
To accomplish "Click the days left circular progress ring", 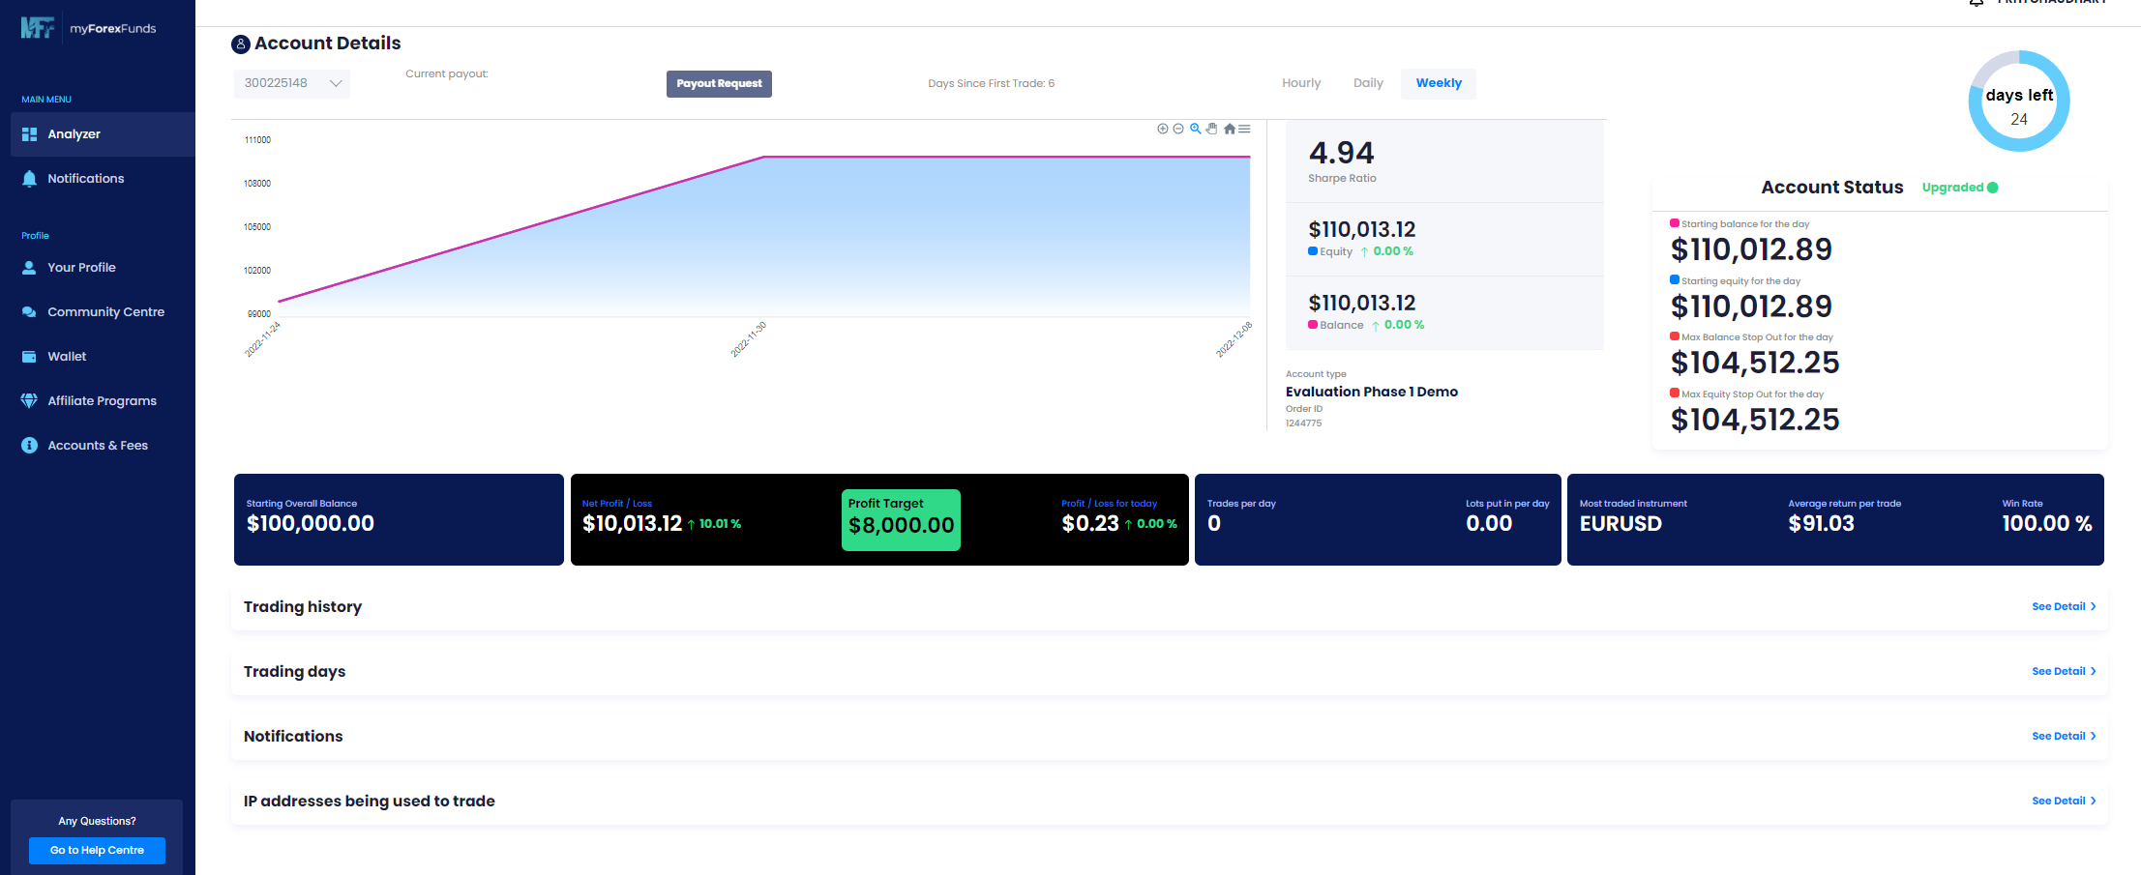I will (2018, 102).
